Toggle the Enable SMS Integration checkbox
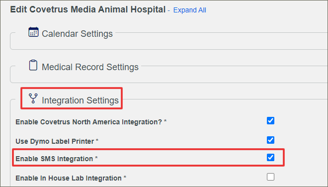 270,158
